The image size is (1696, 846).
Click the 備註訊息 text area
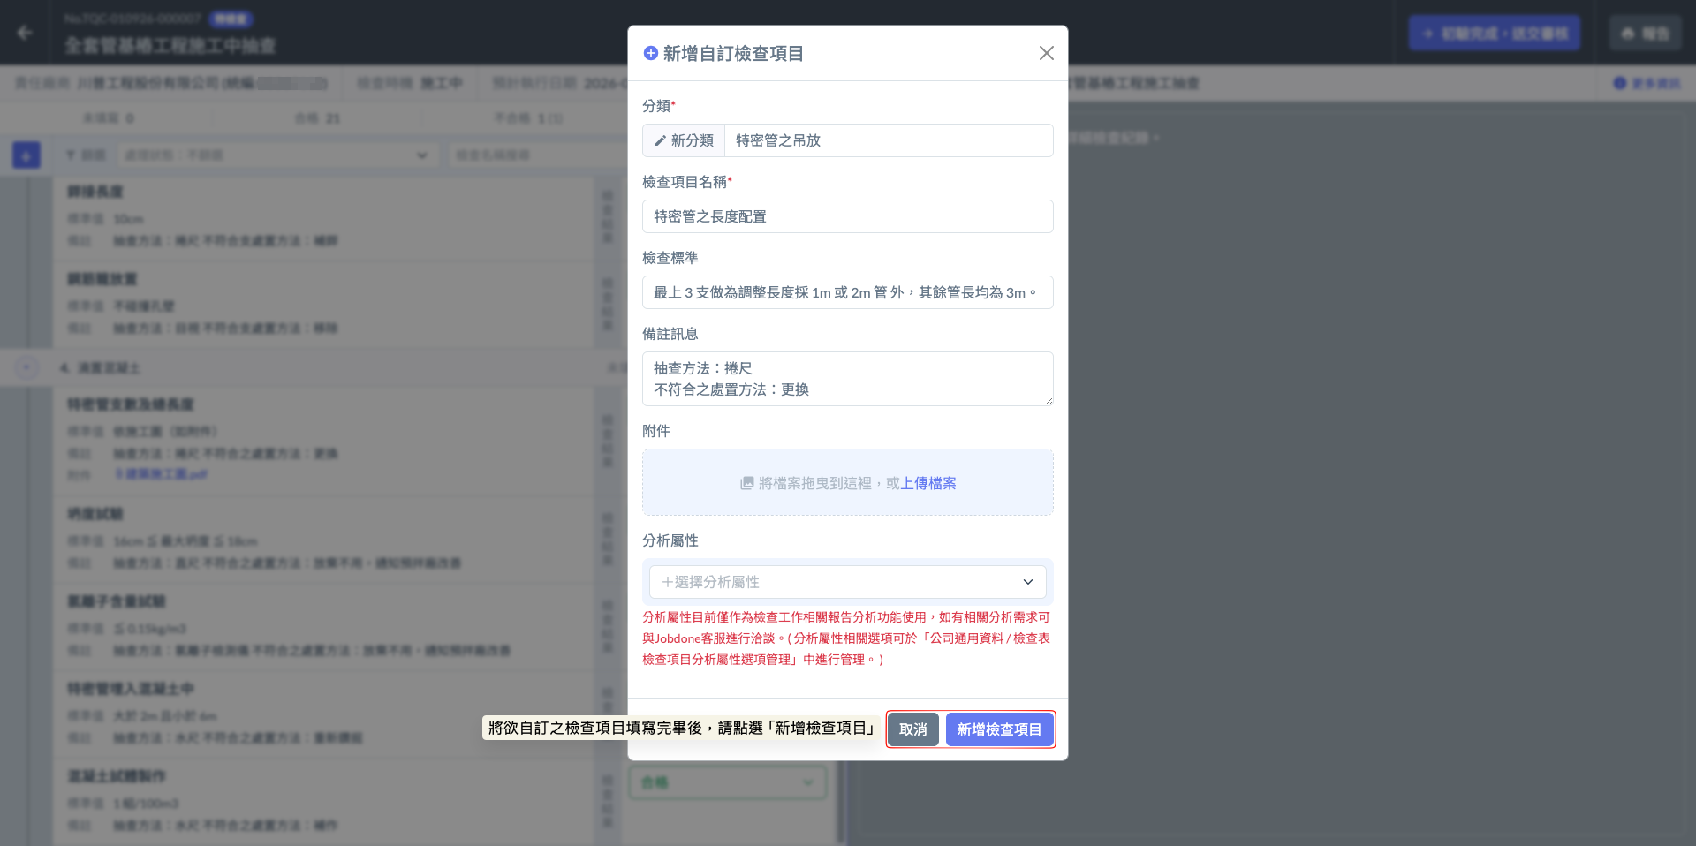(x=847, y=379)
